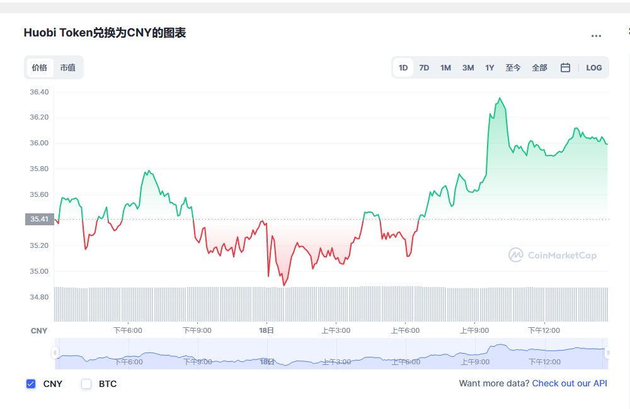Toggle LOG scale on the chart
This screenshot has width=630, height=409.
click(x=594, y=68)
